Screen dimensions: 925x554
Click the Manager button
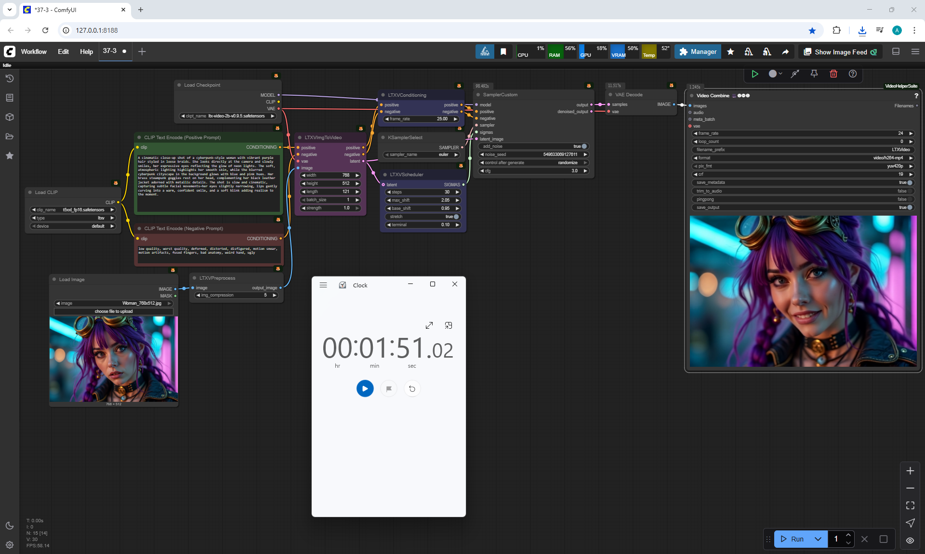[x=698, y=52]
